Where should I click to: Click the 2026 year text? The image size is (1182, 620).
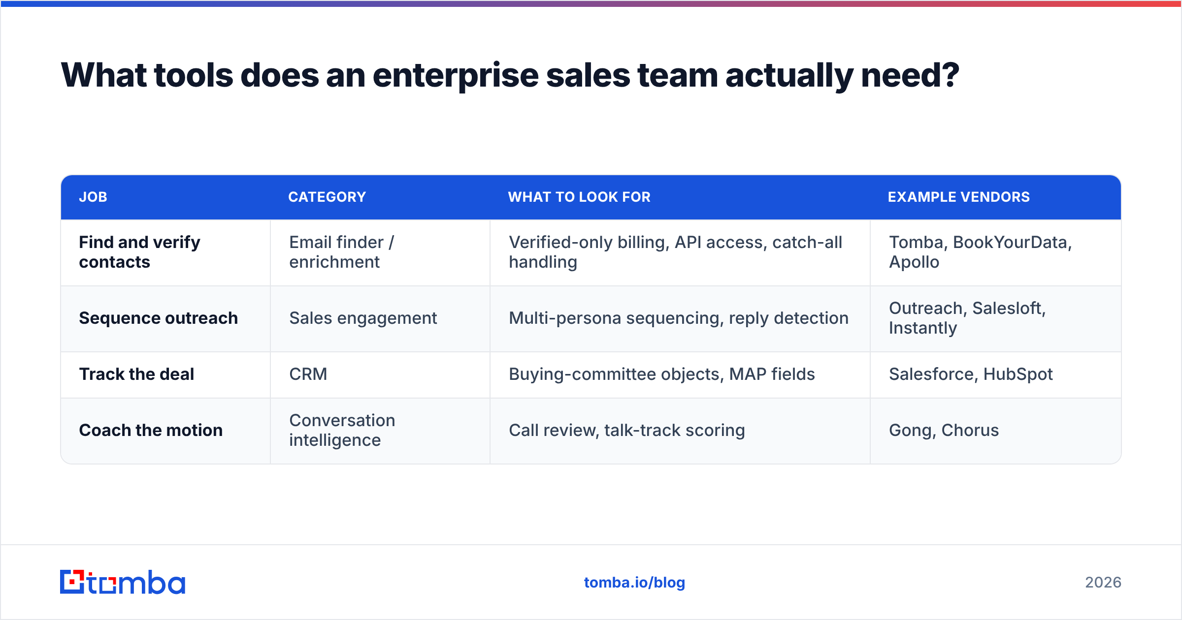pos(1103,583)
